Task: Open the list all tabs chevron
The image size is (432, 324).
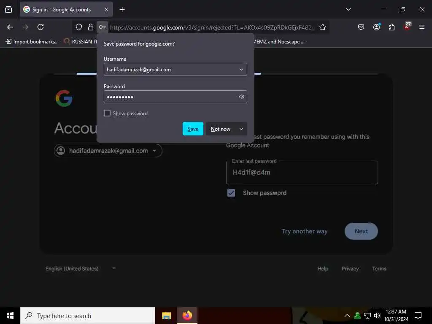Action: click(x=348, y=9)
